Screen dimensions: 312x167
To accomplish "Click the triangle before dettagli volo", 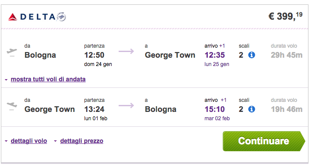I will [6, 141].
